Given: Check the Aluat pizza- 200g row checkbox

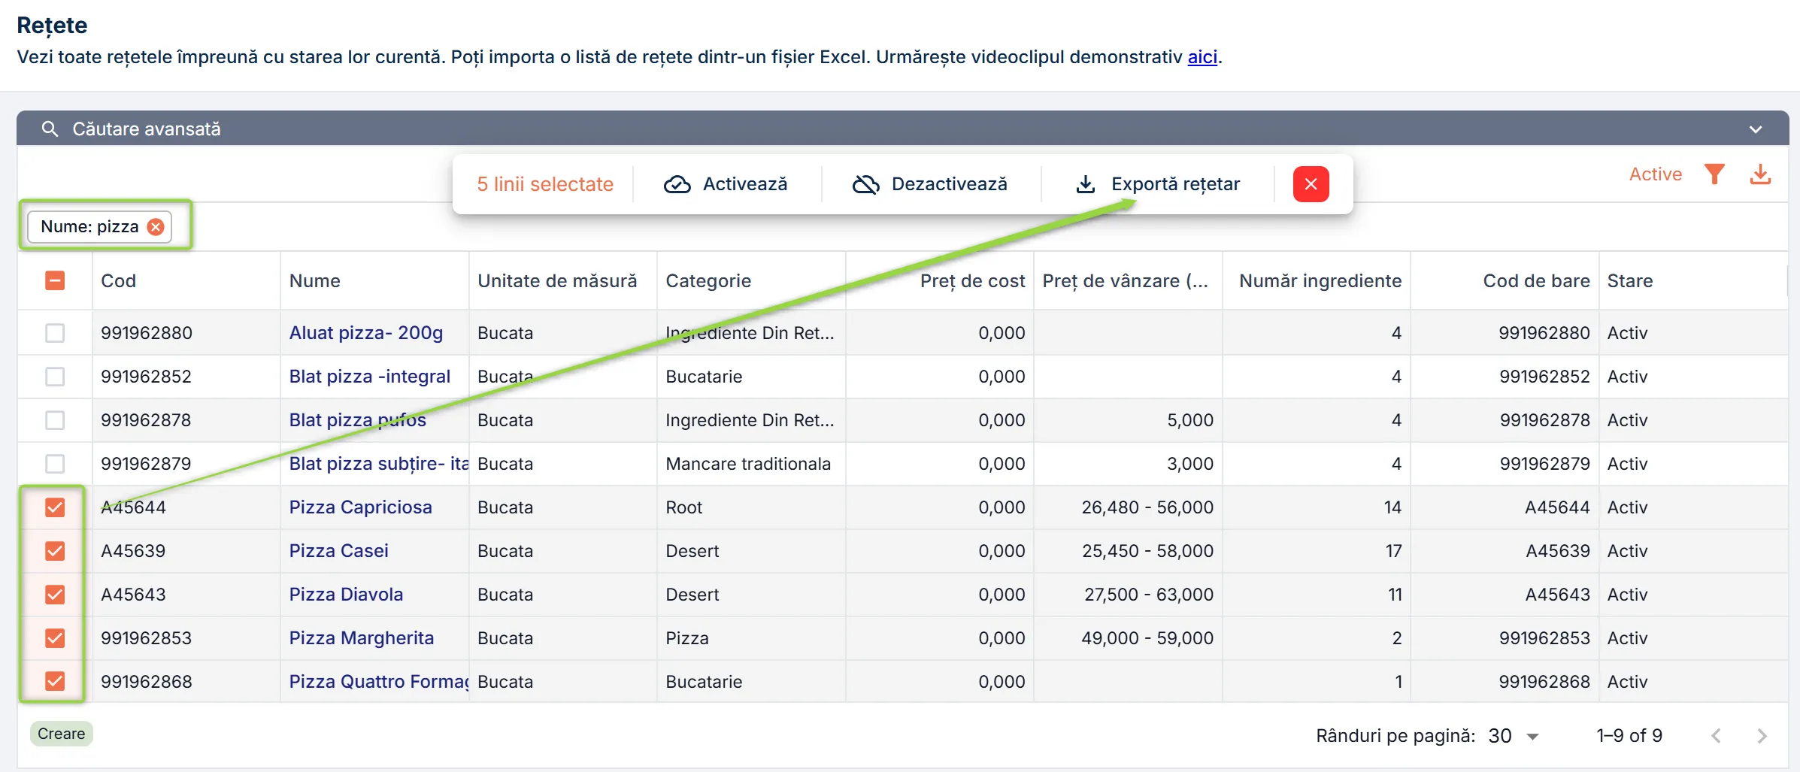Looking at the screenshot, I should (55, 333).
